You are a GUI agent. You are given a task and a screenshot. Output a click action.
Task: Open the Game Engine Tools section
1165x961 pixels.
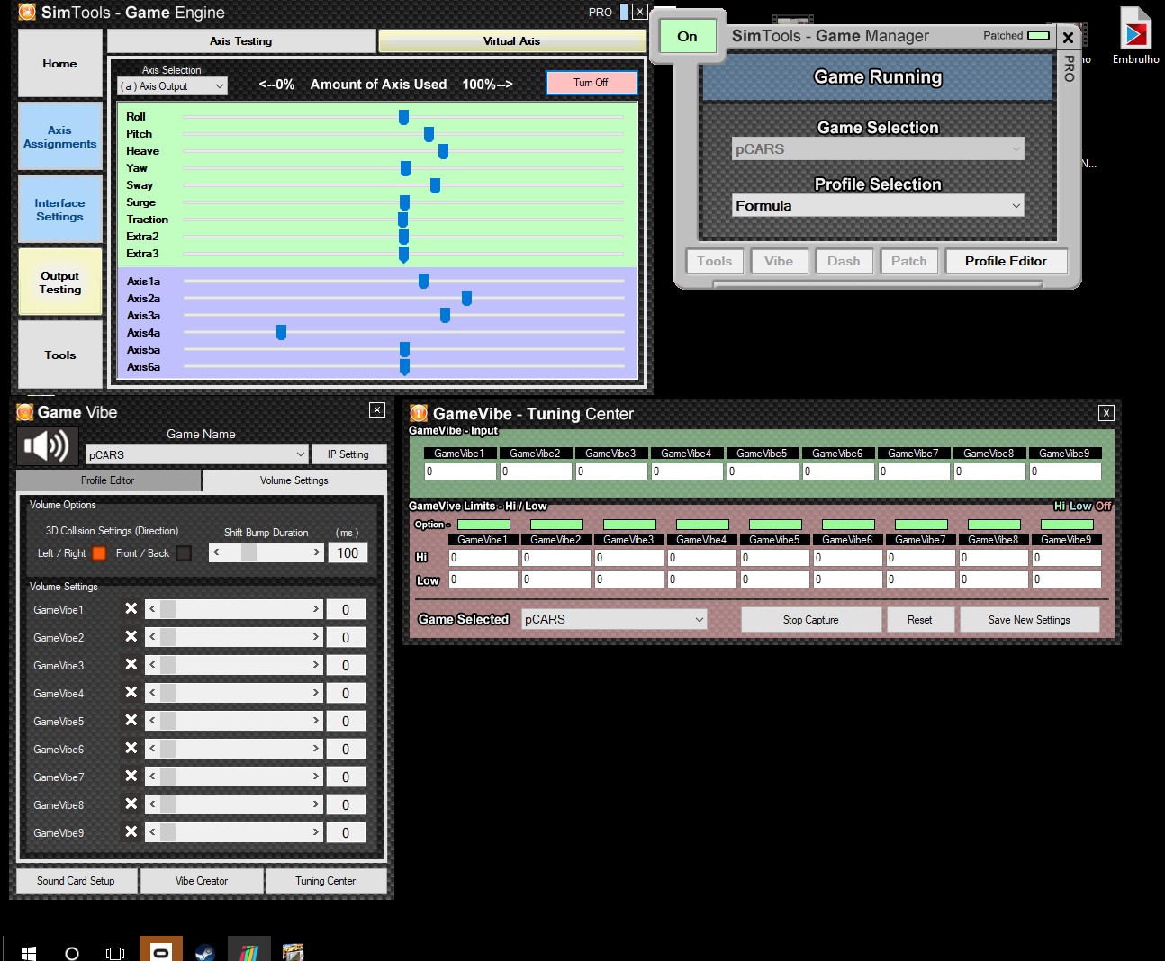[60, 355]
